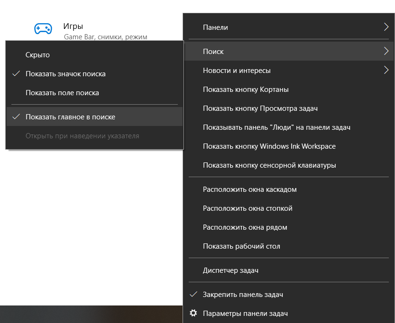The image size is (395, 323).
Task: Click the checkmark beside Показать значок поиска
Action: [x=16, y=74]
